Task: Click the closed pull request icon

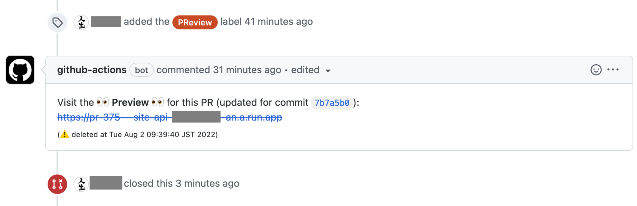Action: click(x=57, y=184)
